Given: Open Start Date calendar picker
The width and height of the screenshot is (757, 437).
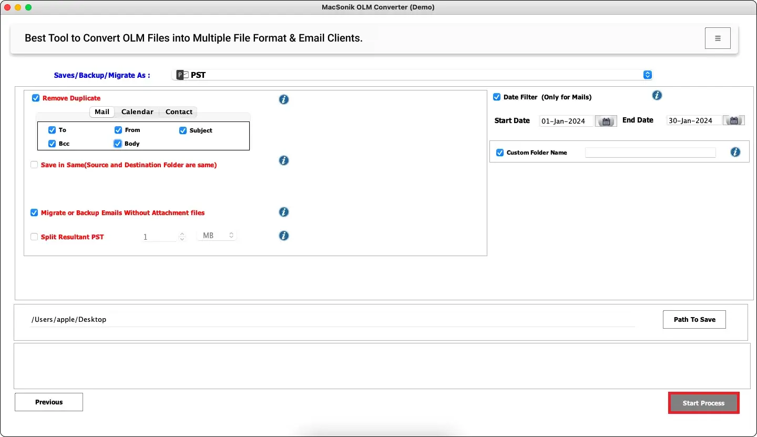Looking at the screenshot, I should pos(606,121).
